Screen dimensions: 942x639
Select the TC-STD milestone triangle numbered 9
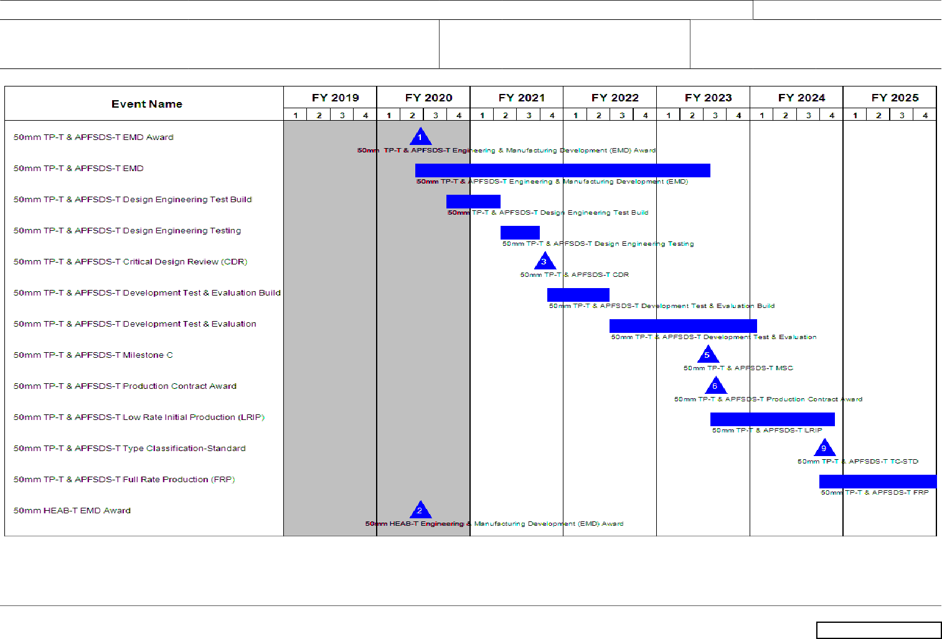coord(824,449)
